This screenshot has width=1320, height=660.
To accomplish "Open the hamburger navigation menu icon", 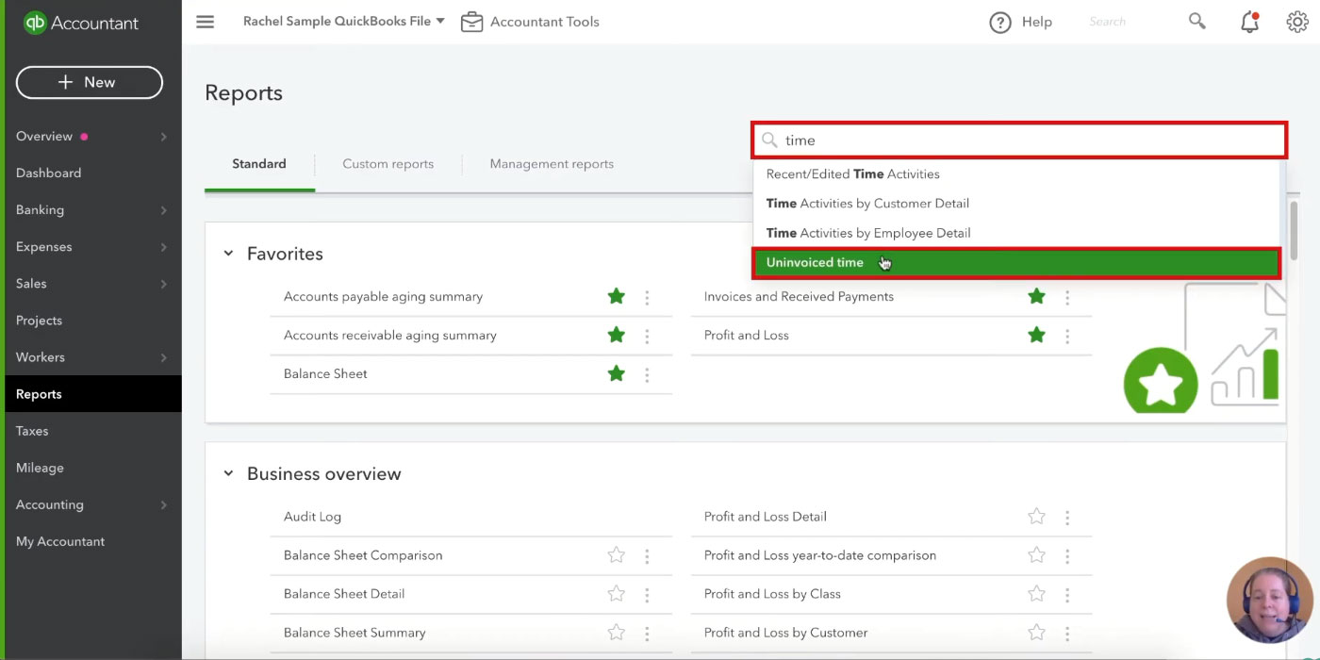I will pyautogui.click(x=205, y=22).
